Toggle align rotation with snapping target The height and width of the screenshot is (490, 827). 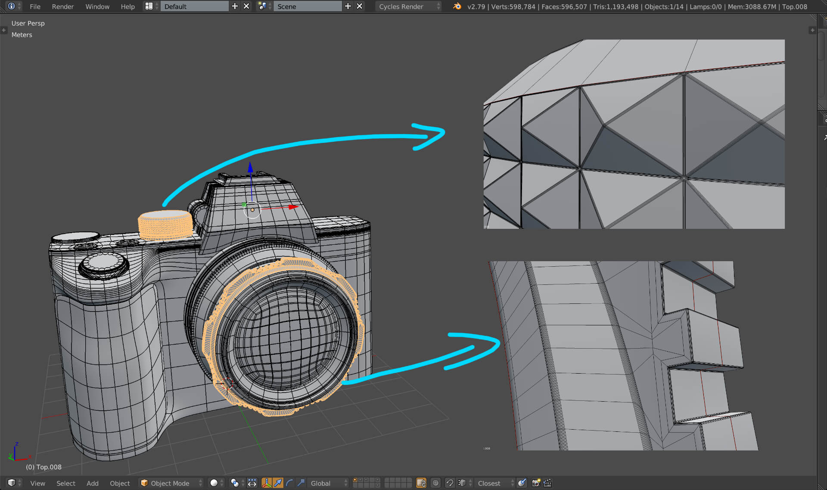[522, 483]
